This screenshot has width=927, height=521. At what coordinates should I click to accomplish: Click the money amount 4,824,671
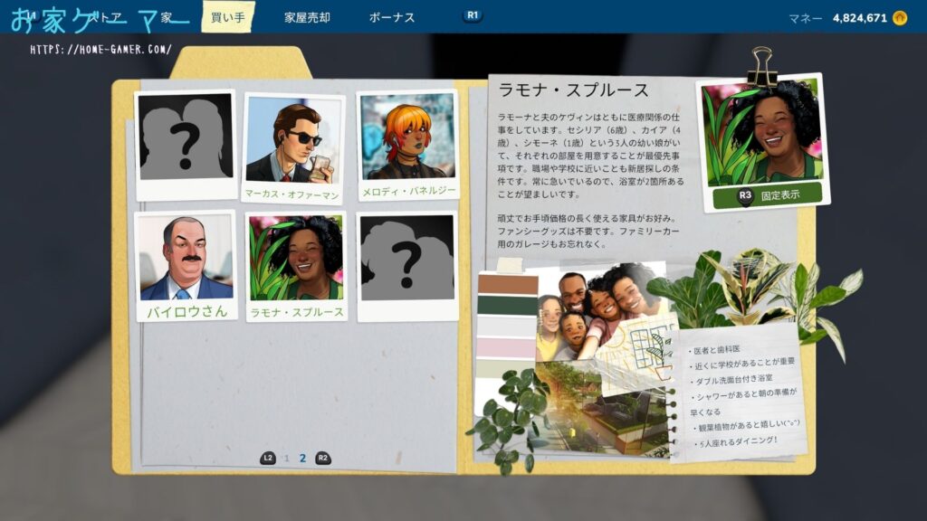860,18
